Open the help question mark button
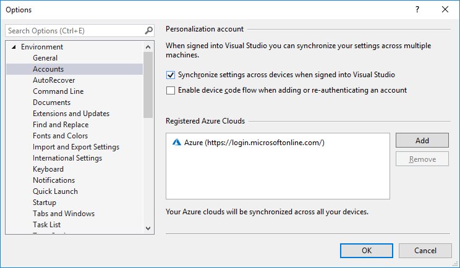Viewport: 460px width, 268px height. tap(417, 9)
